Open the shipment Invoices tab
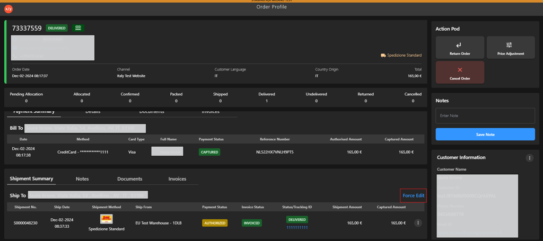The image size is (543, 241). [x=177, y=178]
